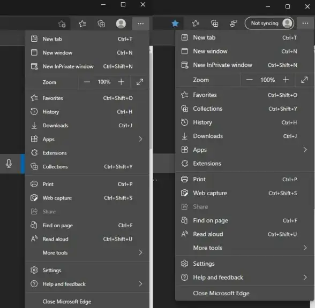Expand More tools arrow in left menu

[x=140, y=252]
